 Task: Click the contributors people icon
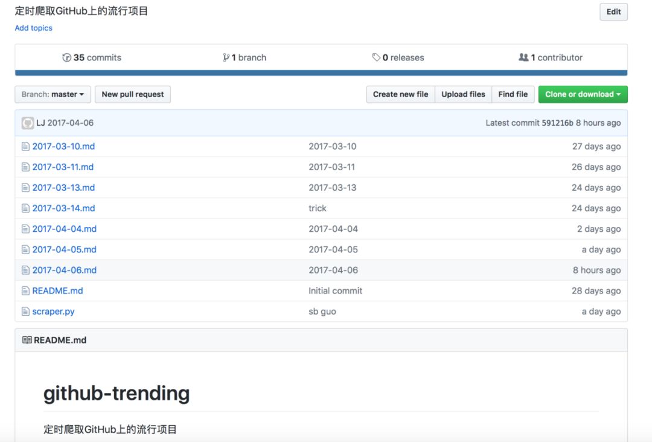(523, 57)
